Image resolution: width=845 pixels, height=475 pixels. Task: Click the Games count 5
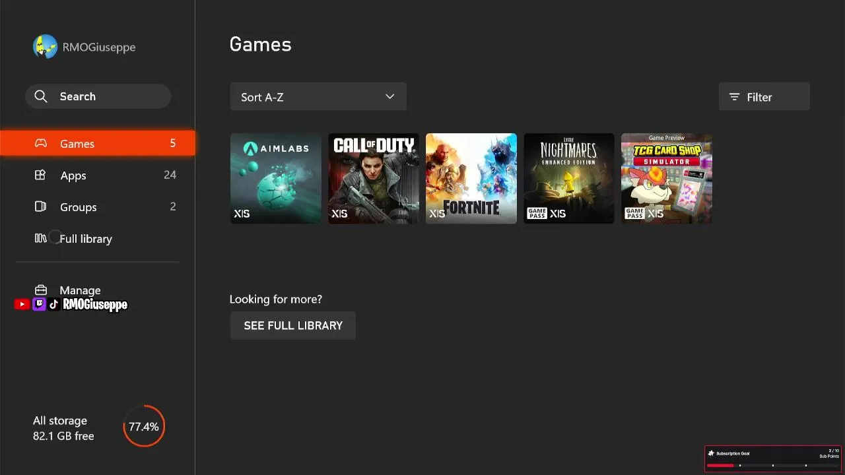coord(173,143)
